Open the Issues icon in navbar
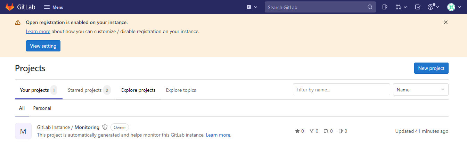The height and width of the screenshot is (155, 467). (385, 7)
